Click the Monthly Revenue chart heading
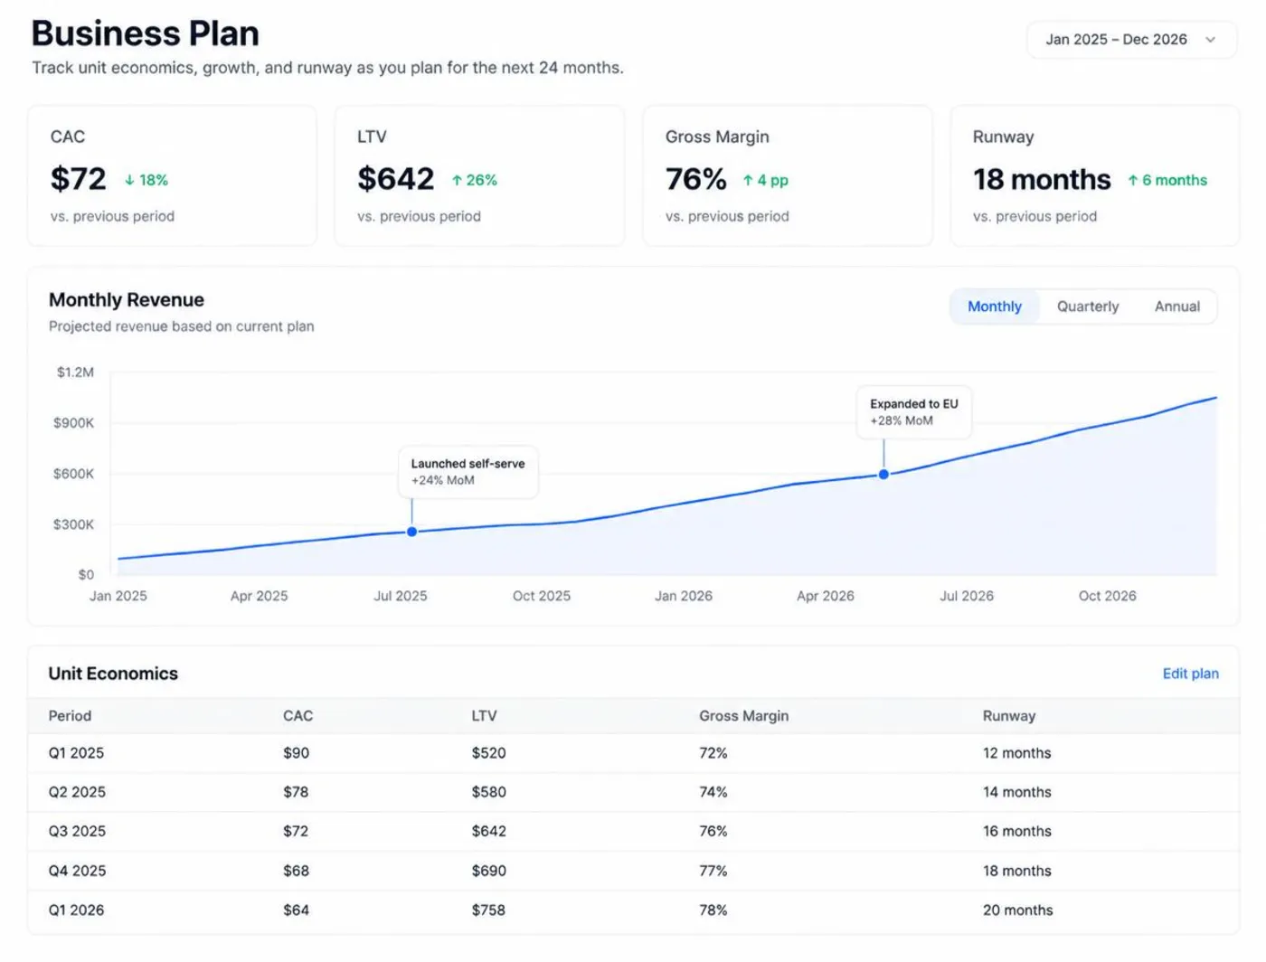Screen dimensions: 1266x962 pos(127,300)
